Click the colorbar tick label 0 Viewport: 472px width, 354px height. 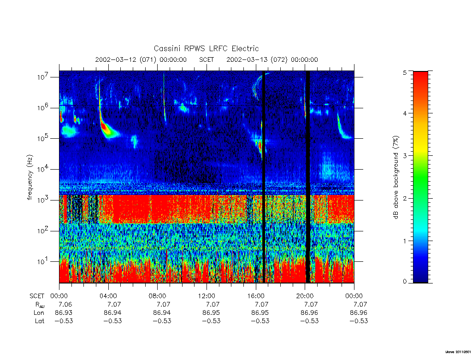coord(405,281)
